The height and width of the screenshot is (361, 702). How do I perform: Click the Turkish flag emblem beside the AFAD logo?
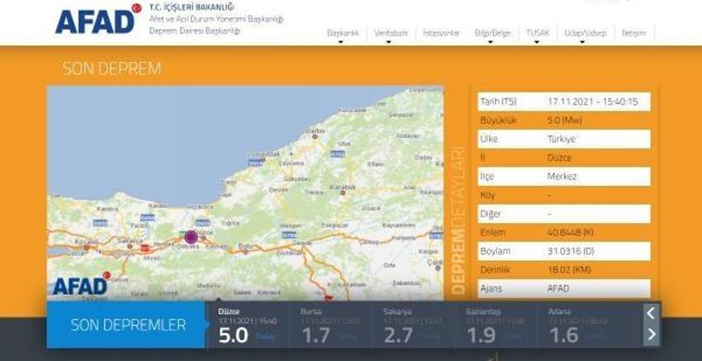pyautogui.click(x=136, y=7)
